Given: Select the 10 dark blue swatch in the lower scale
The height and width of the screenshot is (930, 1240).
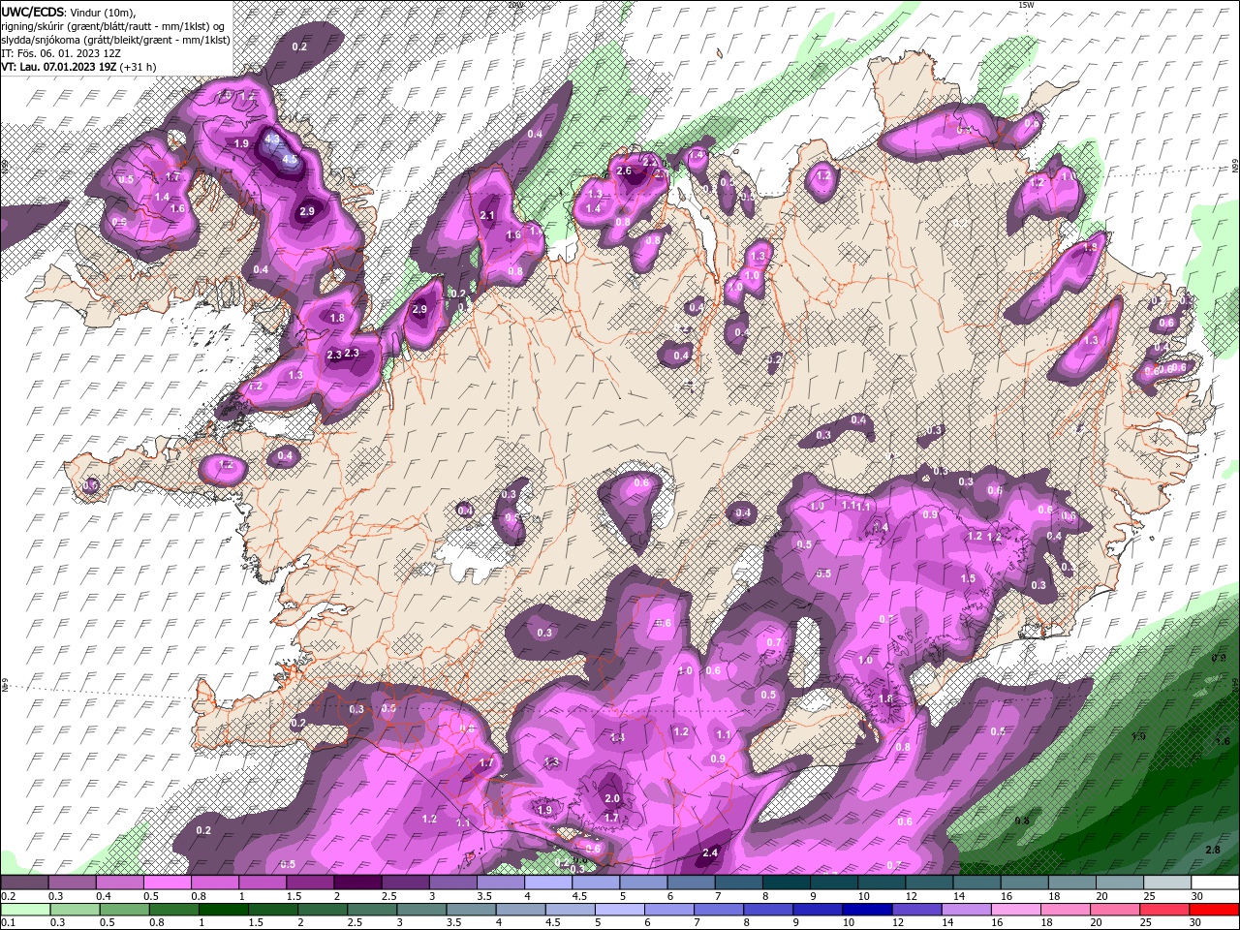Looking at the screenshot, I should tap(866, 911).
